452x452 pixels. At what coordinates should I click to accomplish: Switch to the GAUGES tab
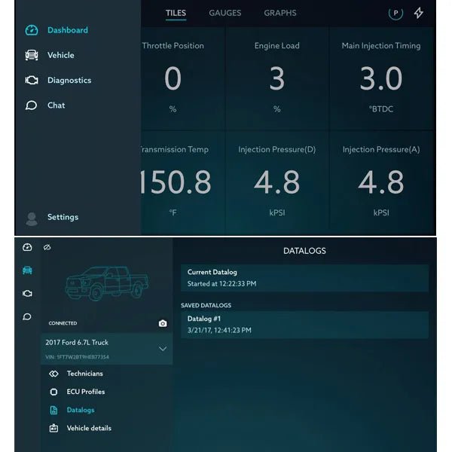(224, 13)
